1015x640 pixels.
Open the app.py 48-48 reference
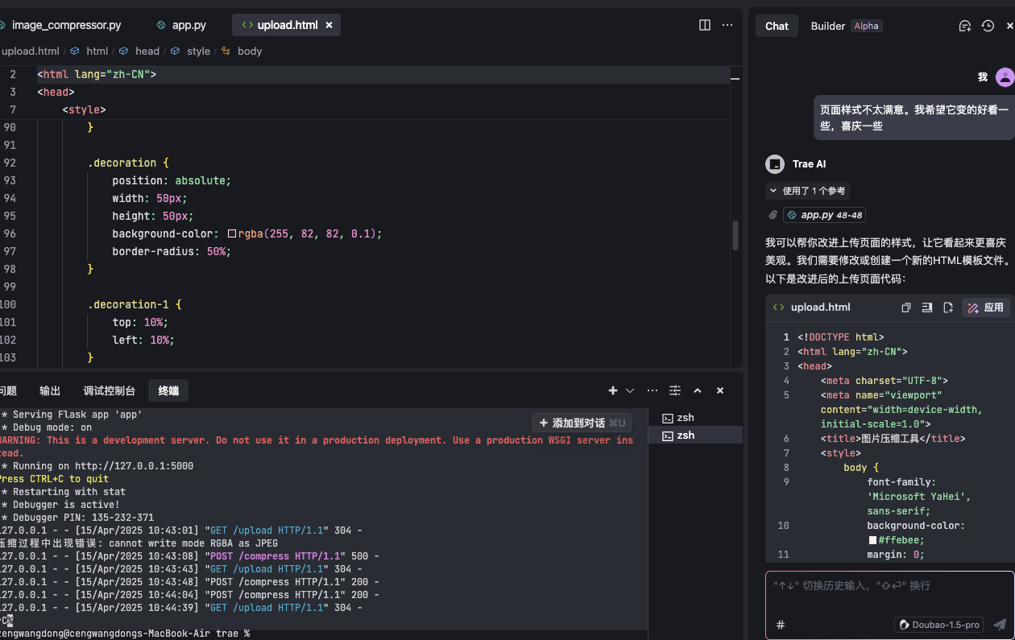824,215
